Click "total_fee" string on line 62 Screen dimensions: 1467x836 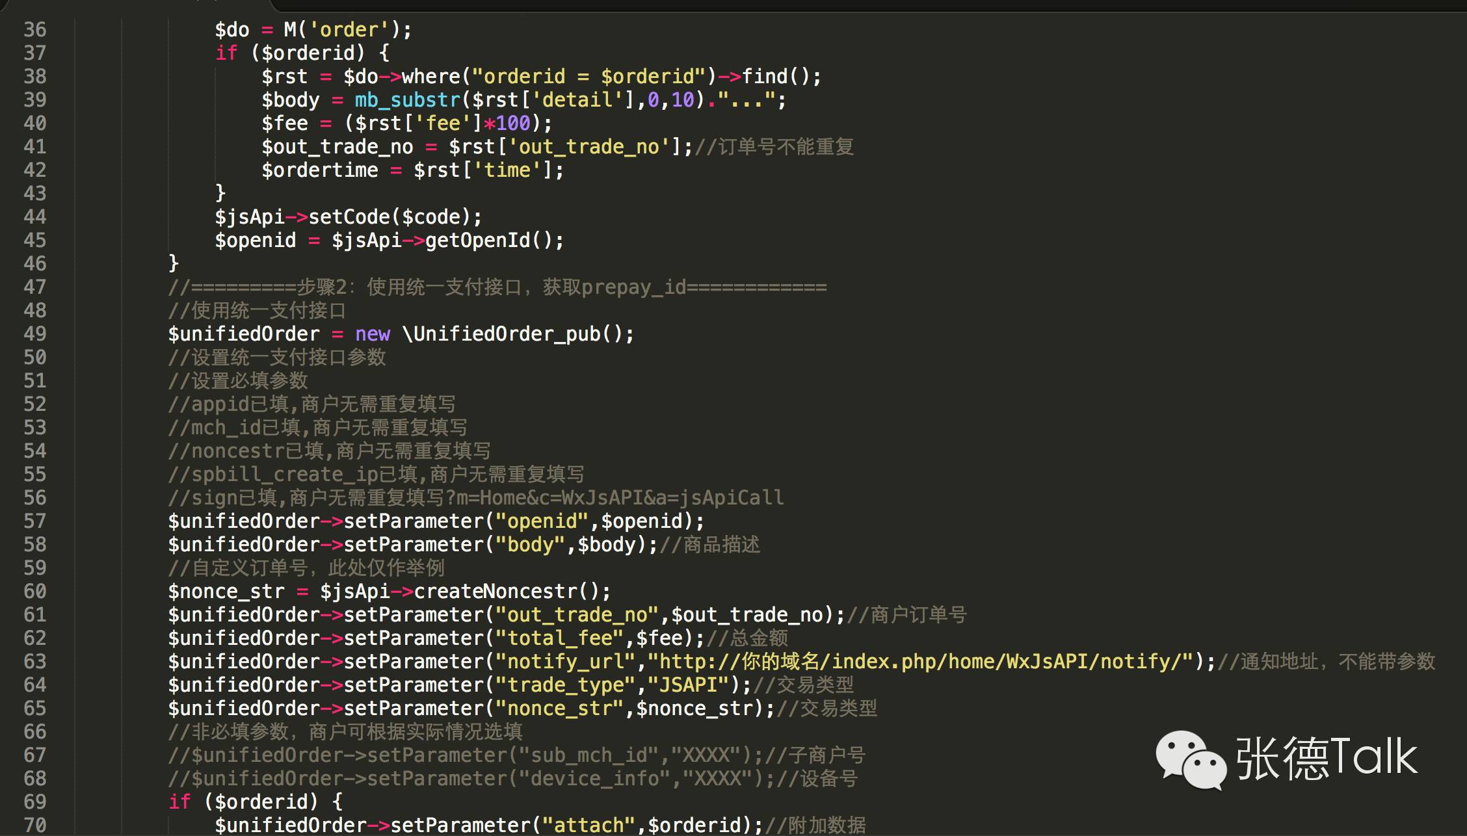pyautogui.click(x=559, y=638)
